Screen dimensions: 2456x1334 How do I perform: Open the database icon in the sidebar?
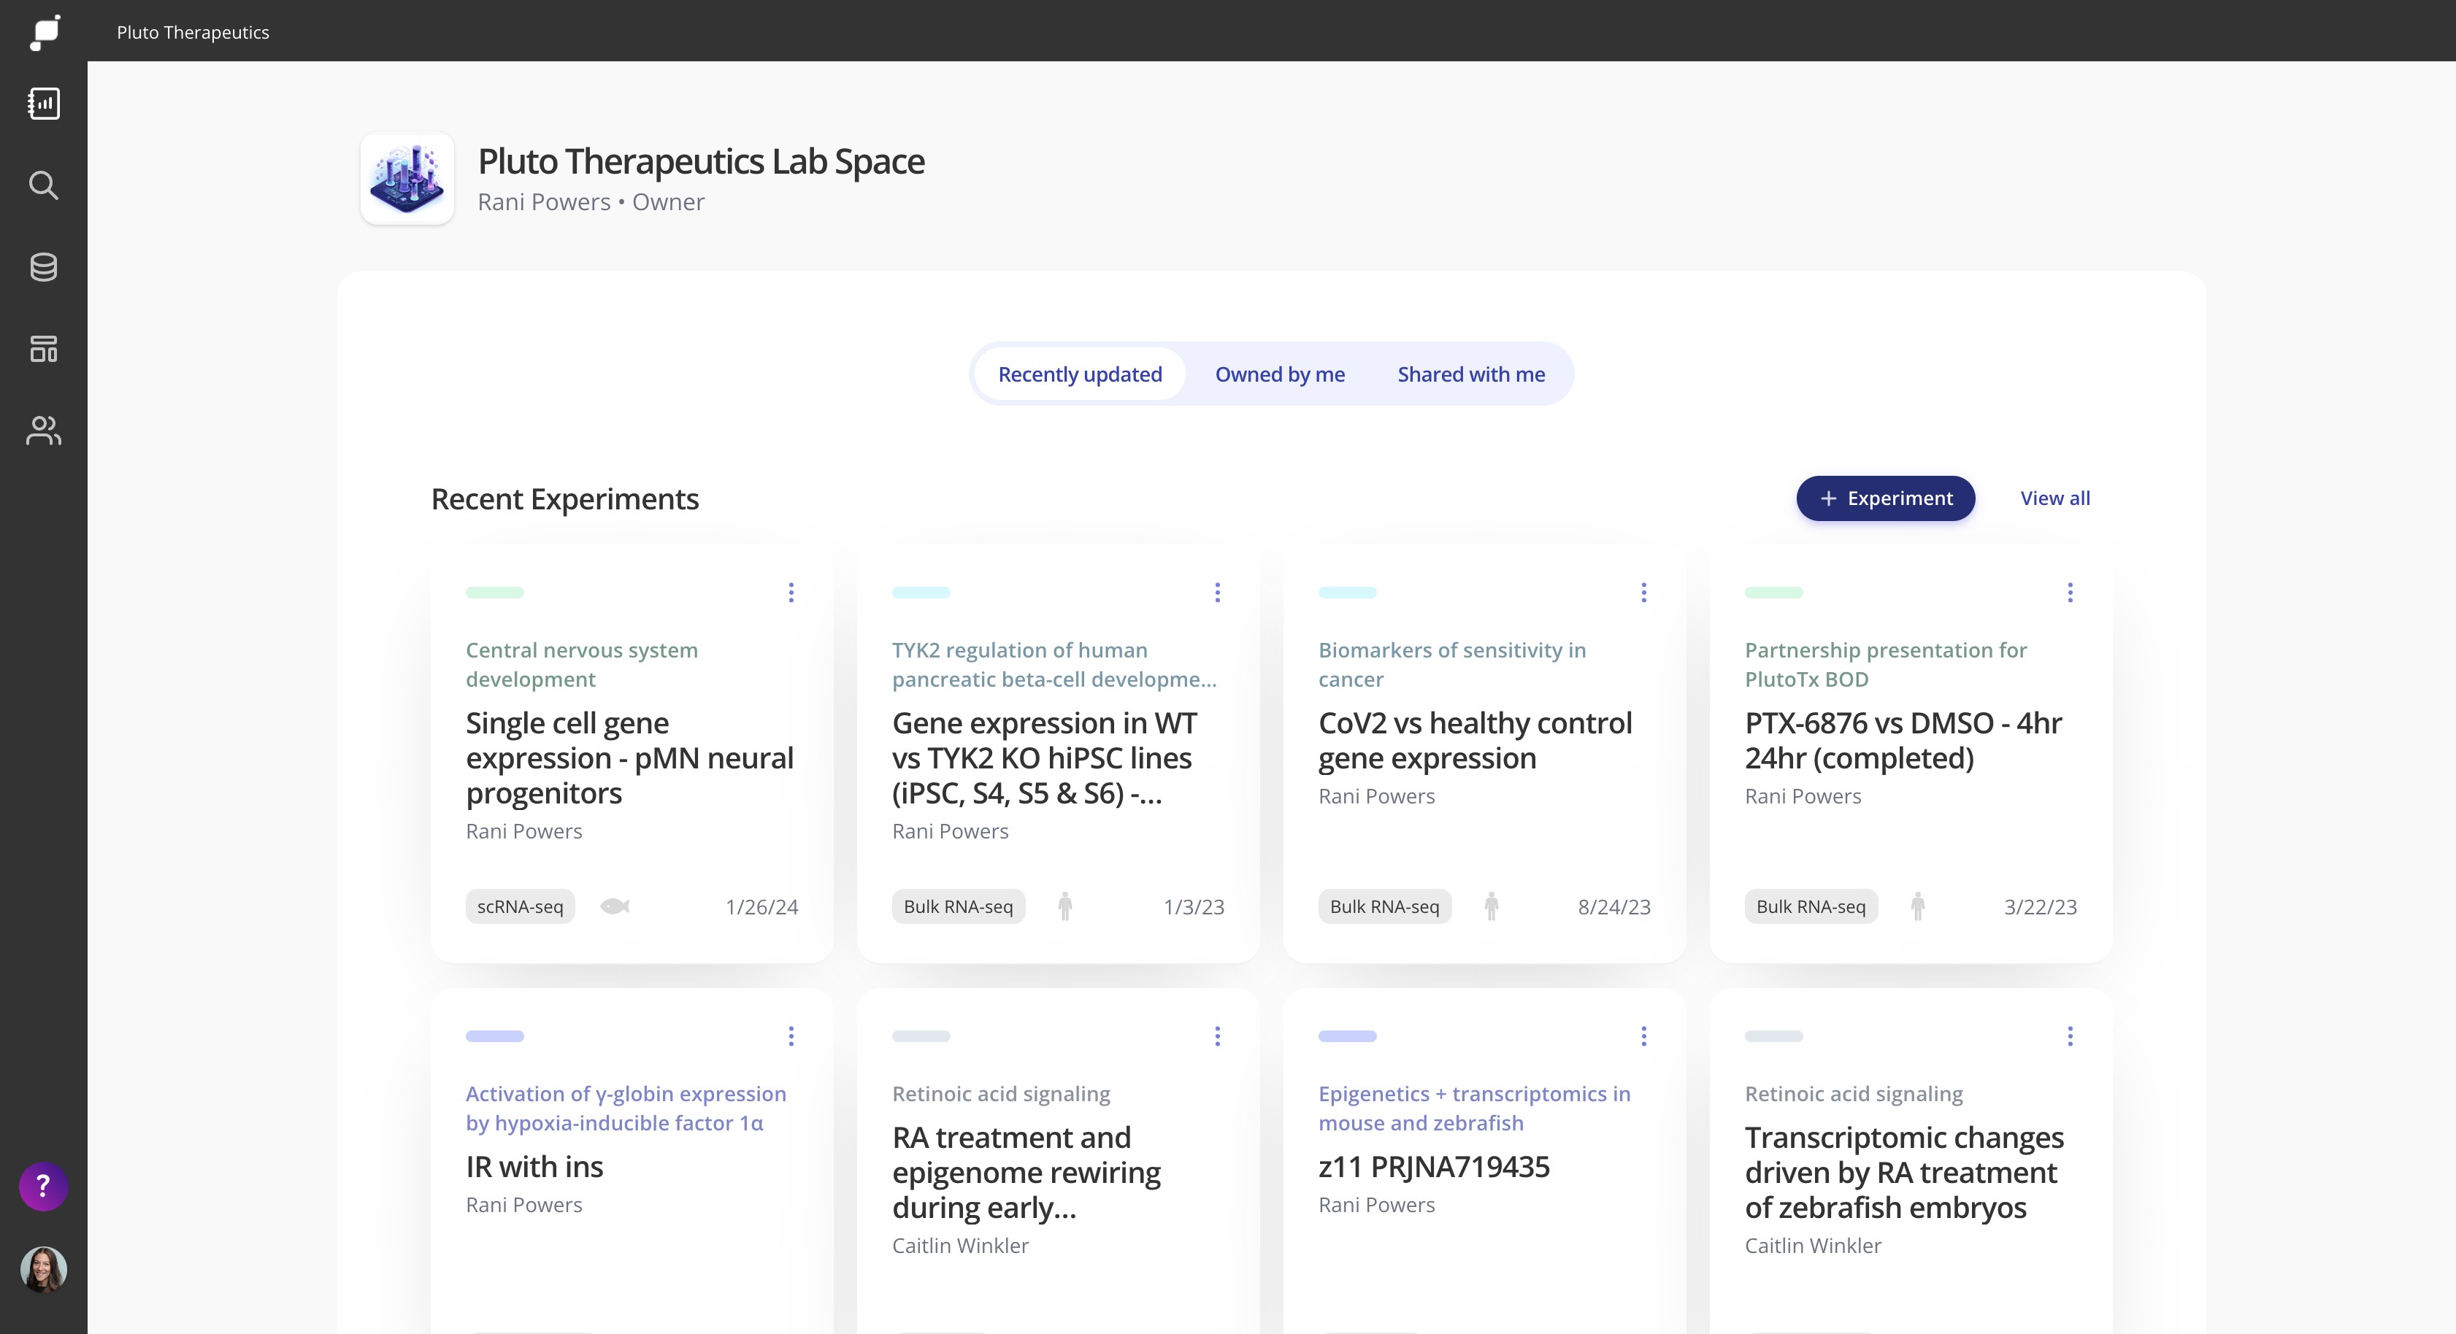coord(44,267)
